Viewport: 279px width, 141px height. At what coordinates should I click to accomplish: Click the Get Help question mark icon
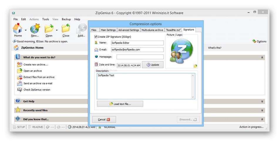pyautogui.click(x=18, y=101)
